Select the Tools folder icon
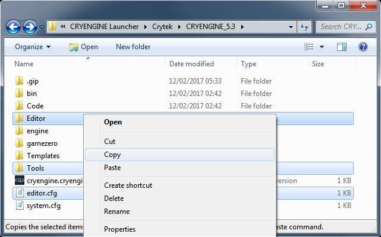This screenshot has height=237, width=381. 19,168
